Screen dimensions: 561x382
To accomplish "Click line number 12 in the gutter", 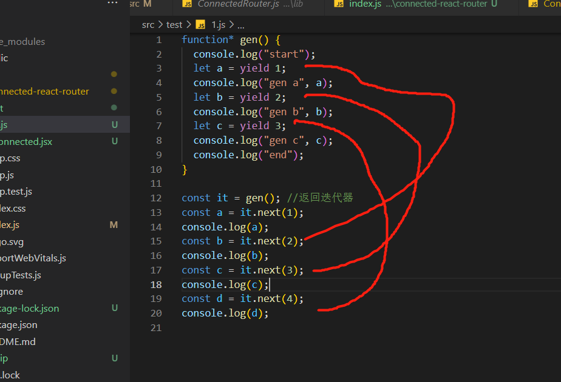I will [156, 198].
